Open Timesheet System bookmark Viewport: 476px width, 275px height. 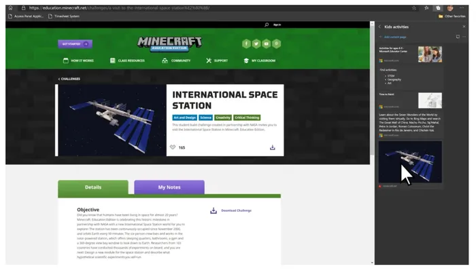pos(64,16)
